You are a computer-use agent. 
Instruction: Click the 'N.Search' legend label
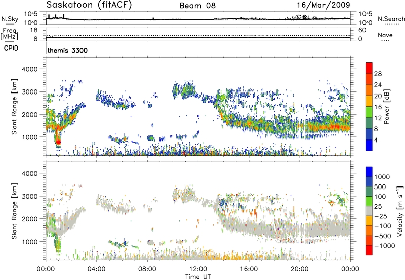[391, 19]
